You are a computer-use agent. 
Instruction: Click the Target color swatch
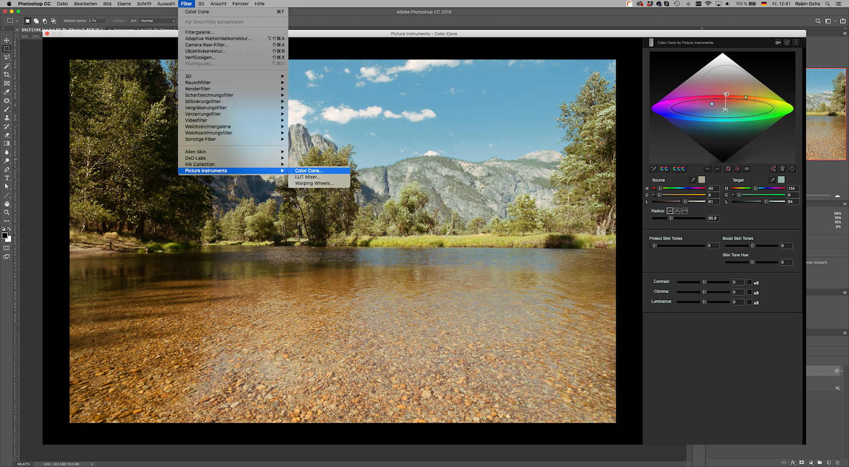point(781,180)
